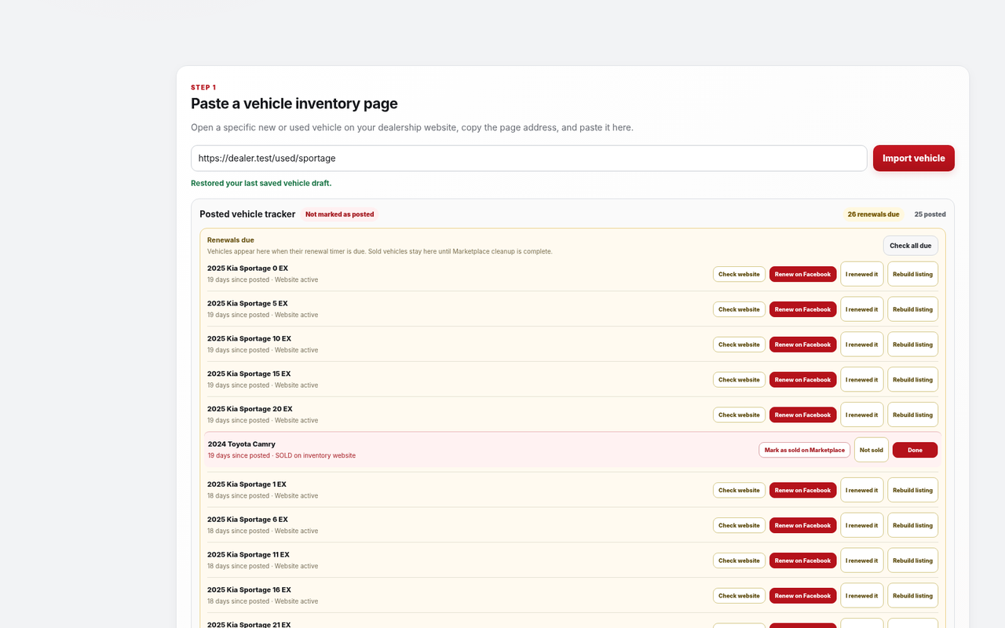The height and width of the screenshot is (628, 1005).
Task: Rebuild listing for Sportage 11 EX
Action: (912, 561)
